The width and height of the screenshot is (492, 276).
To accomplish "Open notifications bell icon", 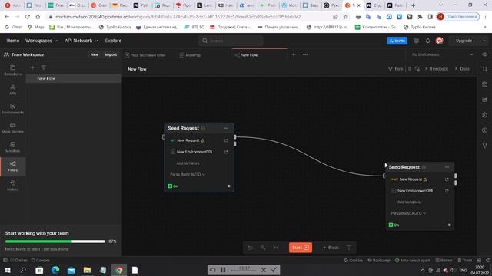I will tap(427, 41).
